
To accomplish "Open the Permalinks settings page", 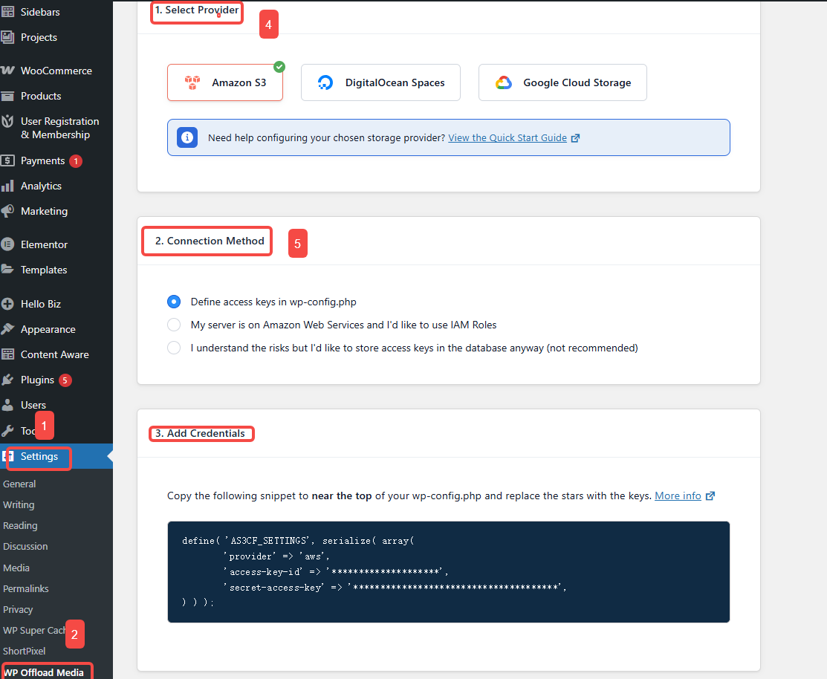I will pyautogui.click(x=25, y=588).
